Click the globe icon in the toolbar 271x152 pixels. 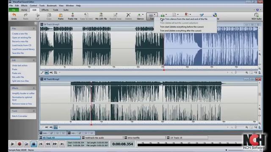tap(215, 15)
